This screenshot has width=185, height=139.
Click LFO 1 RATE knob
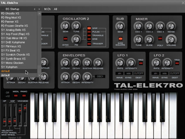coord(120,63)
